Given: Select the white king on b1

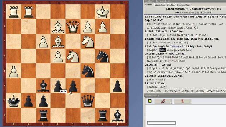Looking at the screenshot, I should 102,12.
